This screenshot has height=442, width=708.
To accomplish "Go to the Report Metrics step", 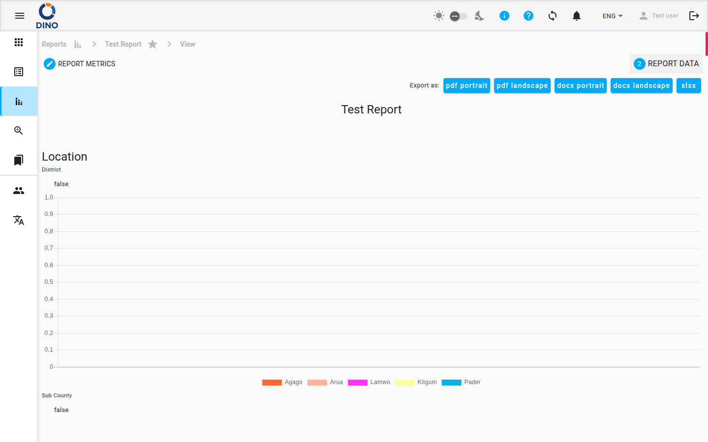I will pos(80,64).
